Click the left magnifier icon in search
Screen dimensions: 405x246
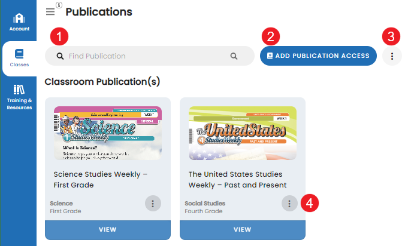click(x=60, y=56)
